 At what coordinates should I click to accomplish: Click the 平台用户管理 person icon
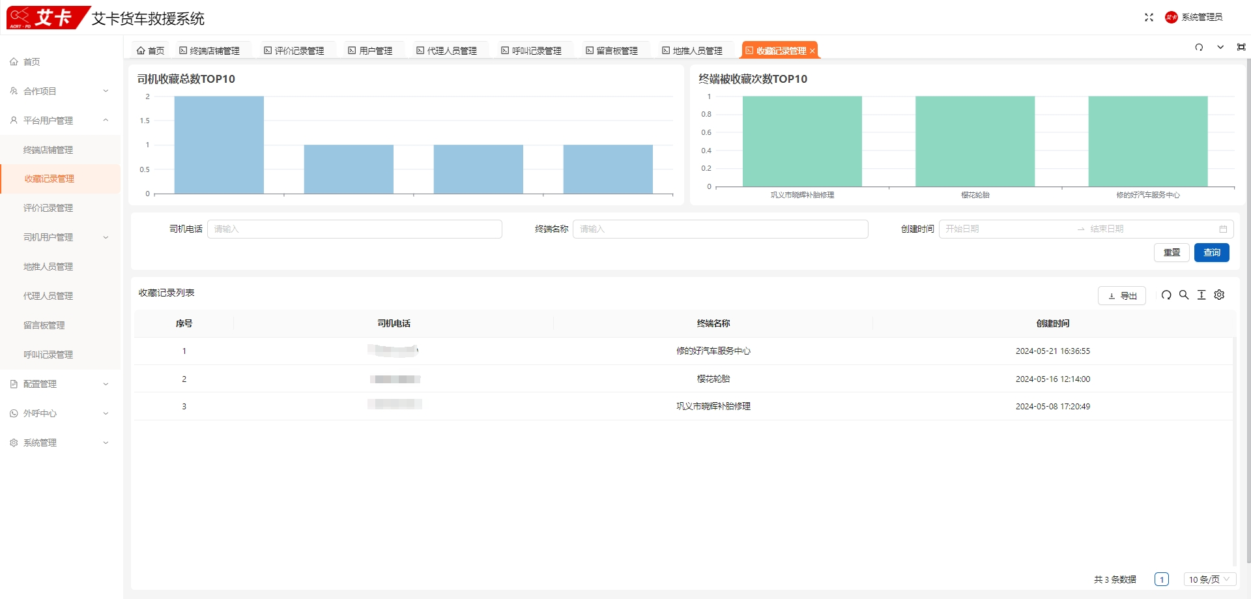pyautogui.click(x=14, y=121)
